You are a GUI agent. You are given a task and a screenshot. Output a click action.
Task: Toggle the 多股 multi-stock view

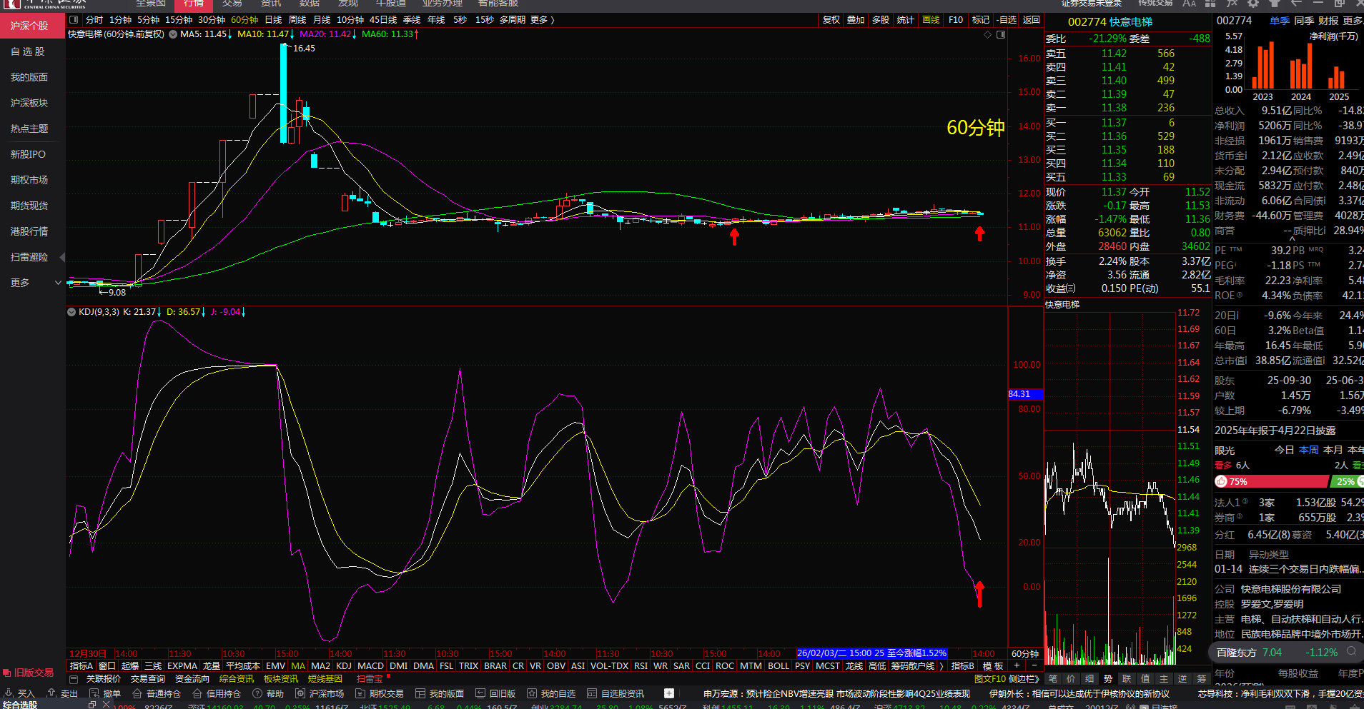click(x=881, y=20)
